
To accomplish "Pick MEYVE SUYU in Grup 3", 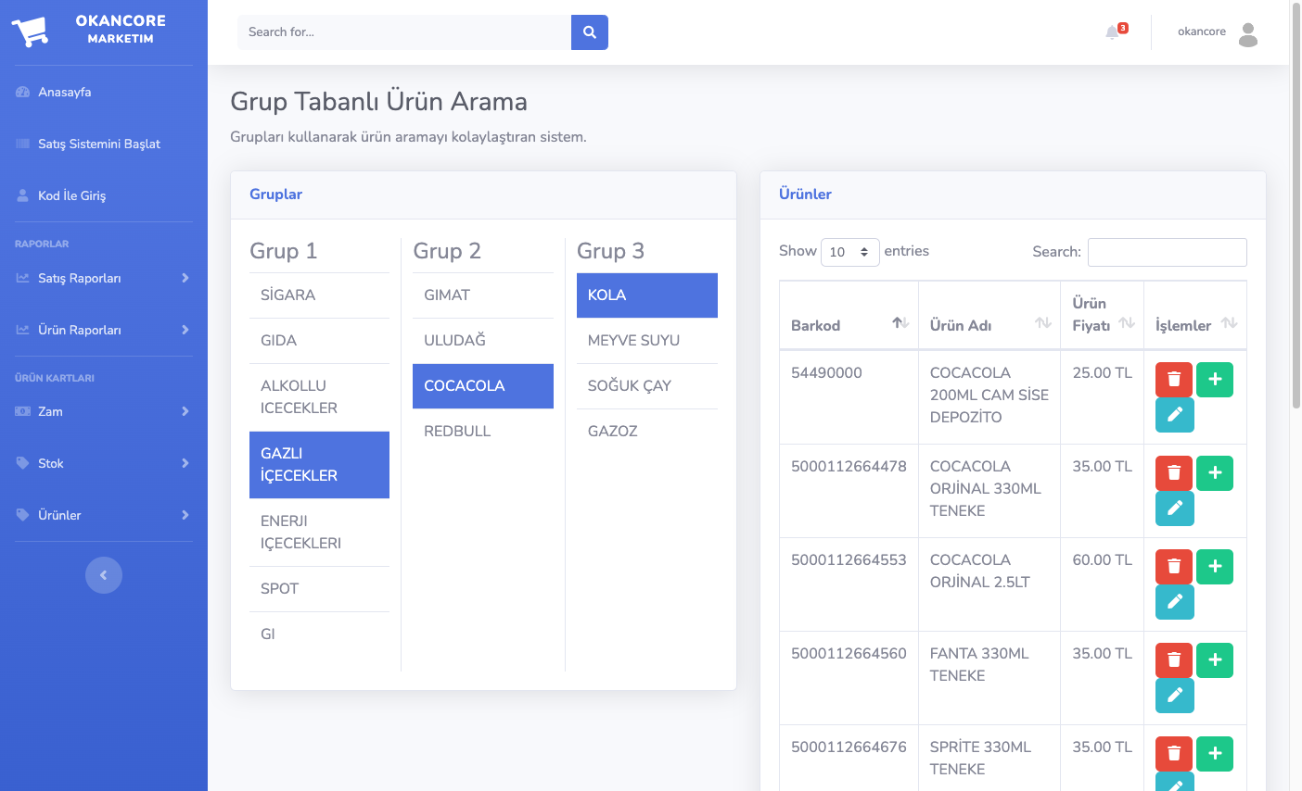I will pos(647,341).
